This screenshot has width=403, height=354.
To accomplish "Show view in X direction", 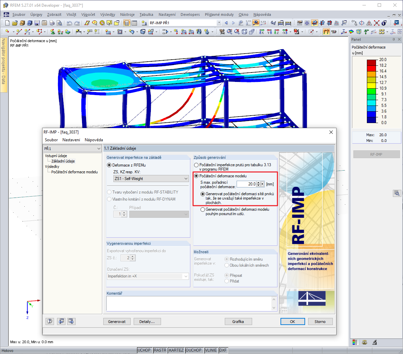I will (262, 32).
